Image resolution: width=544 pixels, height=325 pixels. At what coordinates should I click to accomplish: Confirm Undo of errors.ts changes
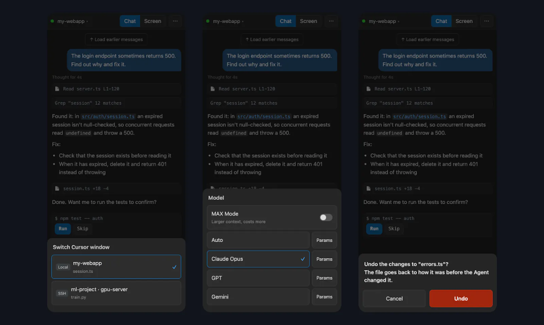461,299
